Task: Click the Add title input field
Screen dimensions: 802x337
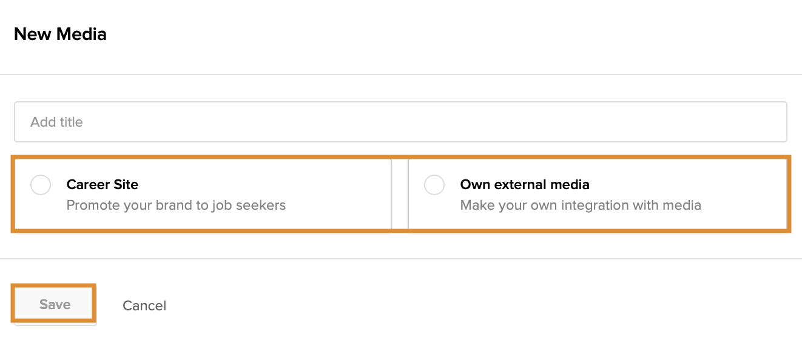Action: pos(400,122)
